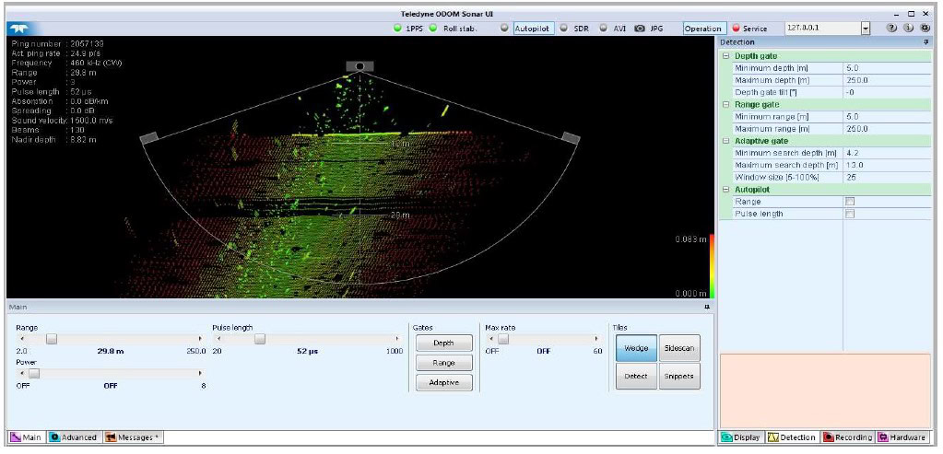Click the SDR recording indicator light
This screenshot has width=943, height=454.
pos(563,29)
